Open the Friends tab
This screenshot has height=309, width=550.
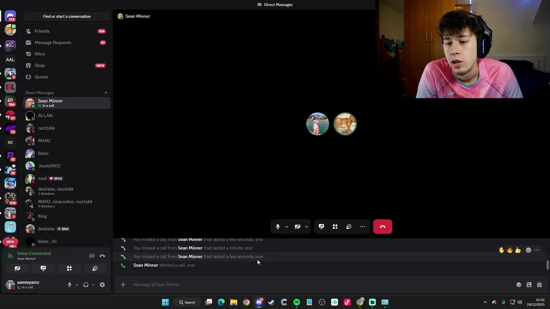click(67, 31)
